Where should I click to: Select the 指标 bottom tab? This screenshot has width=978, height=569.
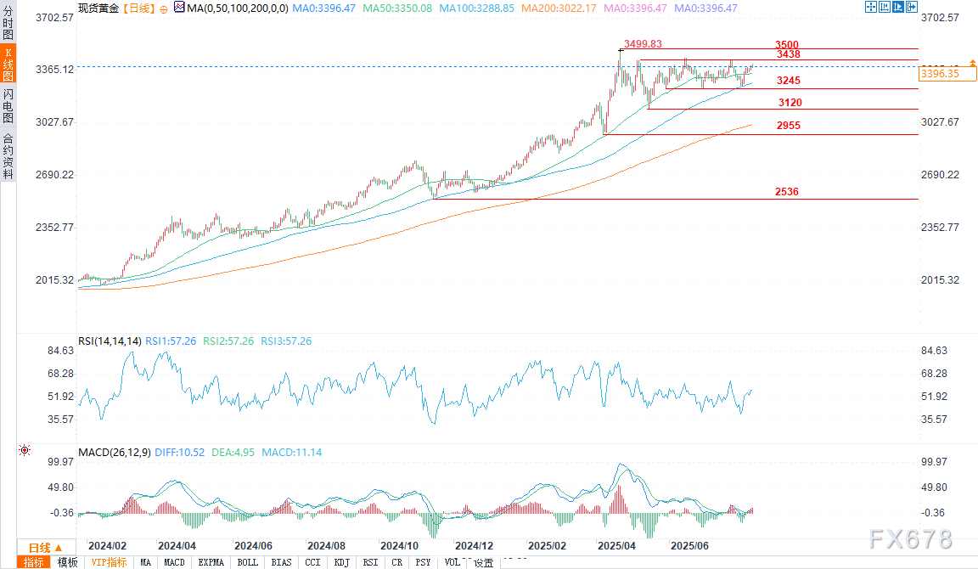click(x=35, y=562)
